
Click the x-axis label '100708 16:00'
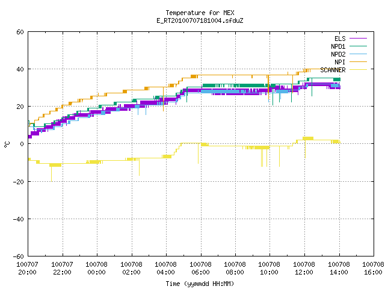(x=373, y=269)
